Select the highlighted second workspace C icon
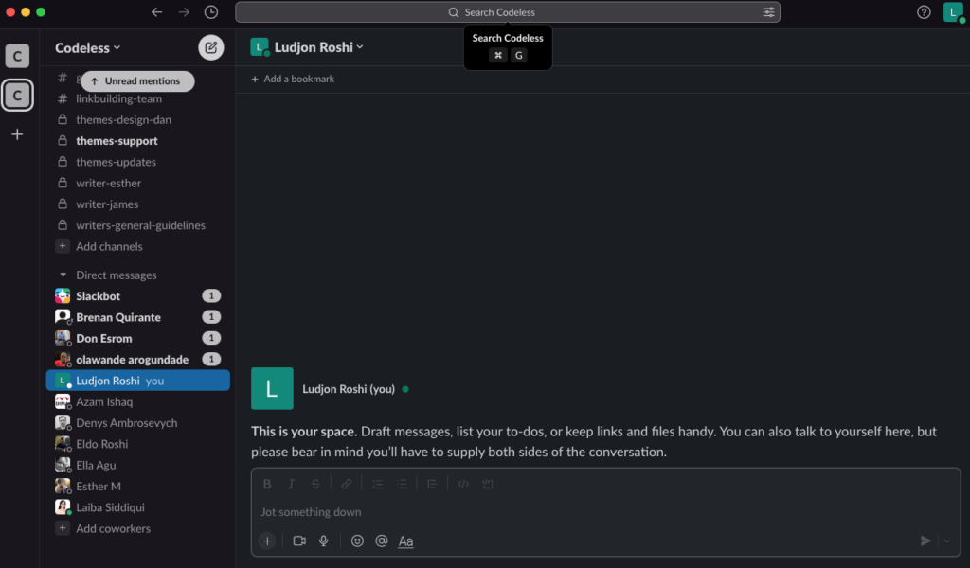970x568 pixels. pyautogui.click(x=17, y=96)
